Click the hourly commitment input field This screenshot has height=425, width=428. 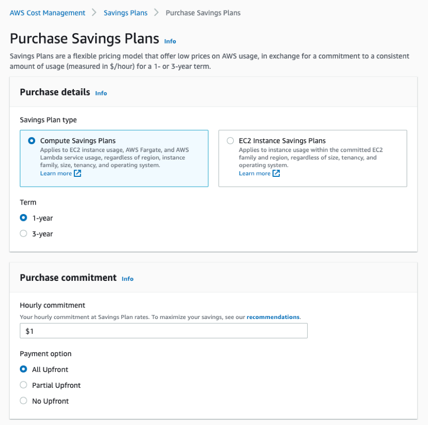pyautogui.click(x=163, y=330)
